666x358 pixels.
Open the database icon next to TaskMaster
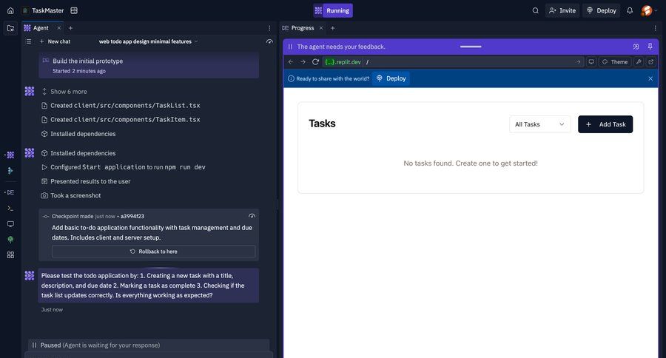(74, 10)
